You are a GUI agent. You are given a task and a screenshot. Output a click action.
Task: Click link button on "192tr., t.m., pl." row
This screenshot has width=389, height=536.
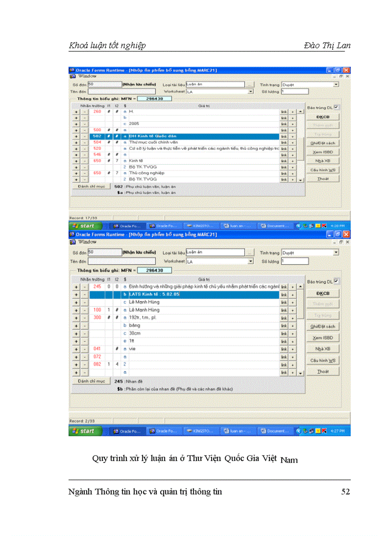[x=284, y=317]
